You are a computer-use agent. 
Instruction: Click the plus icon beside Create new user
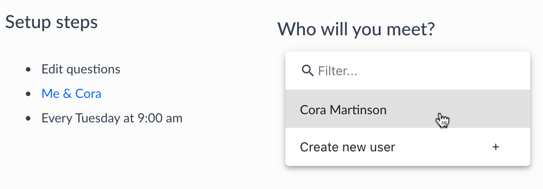pos(496,147)
